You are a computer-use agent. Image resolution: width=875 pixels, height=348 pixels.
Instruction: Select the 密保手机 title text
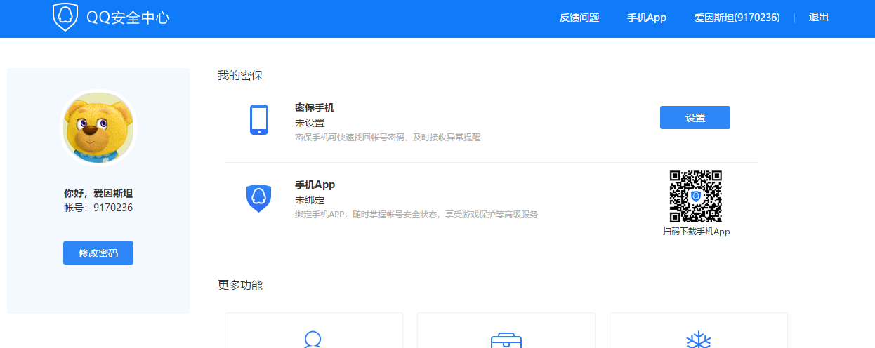point(315,108)
